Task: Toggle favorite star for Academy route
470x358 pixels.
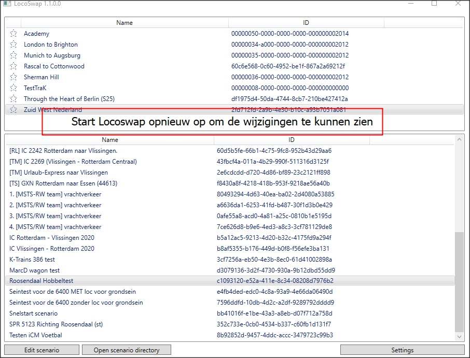Action: tap(13, 34)
